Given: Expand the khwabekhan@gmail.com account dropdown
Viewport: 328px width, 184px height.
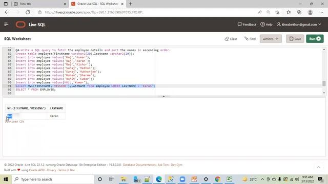Looking at the screenshot, I should (299, 25).
